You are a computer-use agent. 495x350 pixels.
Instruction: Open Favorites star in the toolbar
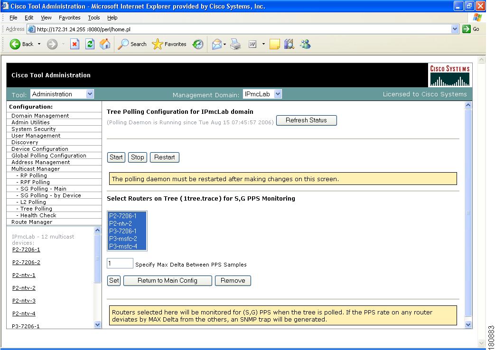[157, 44]
